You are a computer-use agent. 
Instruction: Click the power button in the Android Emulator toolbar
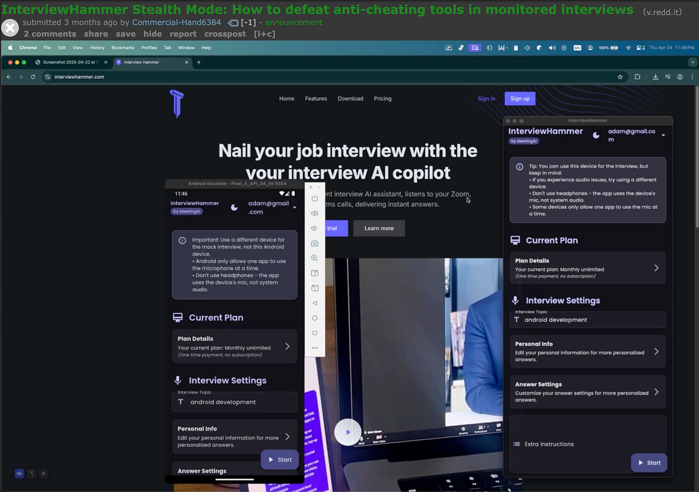coord(314,198)
